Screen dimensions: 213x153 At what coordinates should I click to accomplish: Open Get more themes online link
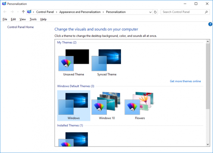(x=185, y=81)
